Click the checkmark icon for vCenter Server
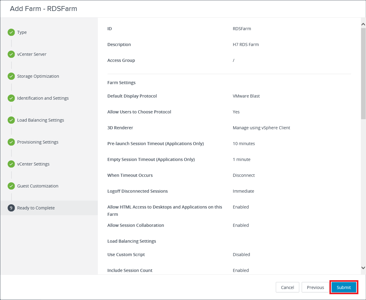The height and width of the screenshot is (300, 366). click(11, 54)
